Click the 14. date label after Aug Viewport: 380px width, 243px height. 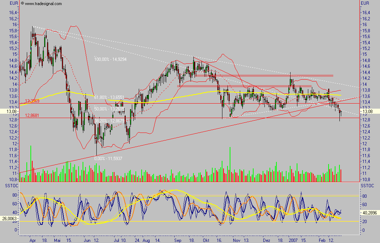(157, 240)
